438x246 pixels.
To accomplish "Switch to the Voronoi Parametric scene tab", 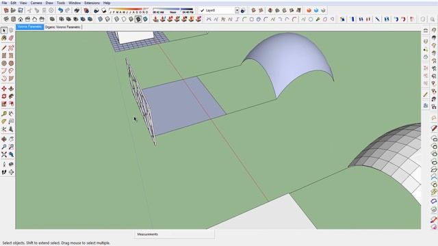I will (30, 27).
